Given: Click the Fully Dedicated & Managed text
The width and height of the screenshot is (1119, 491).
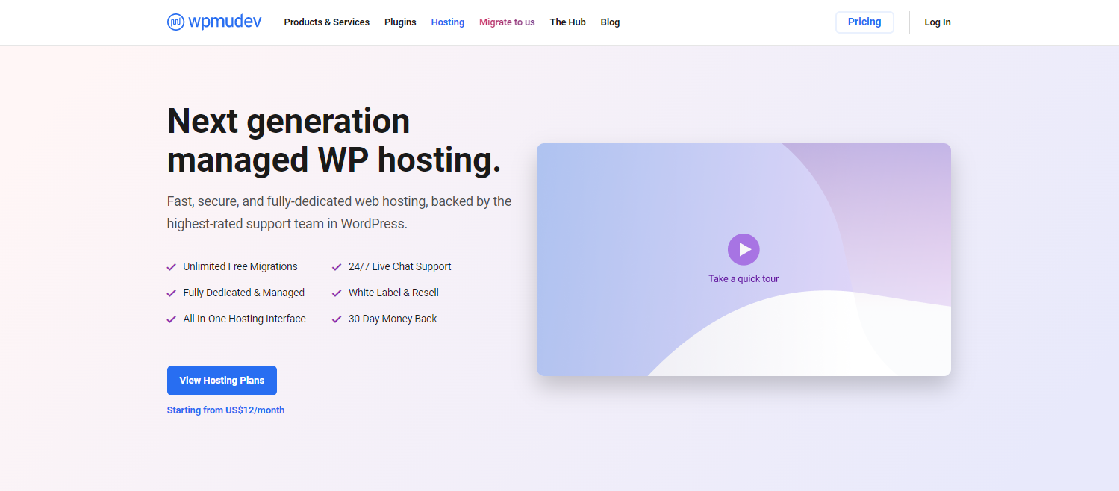Looking at the screenshot, I should click(x=244, y=293).
